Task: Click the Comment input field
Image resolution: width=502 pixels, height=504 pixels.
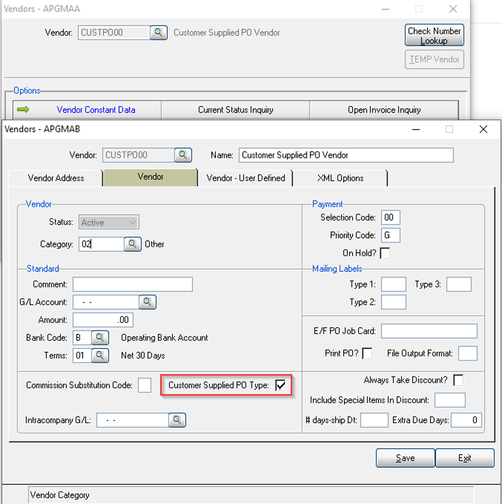Action: (133, 284)
